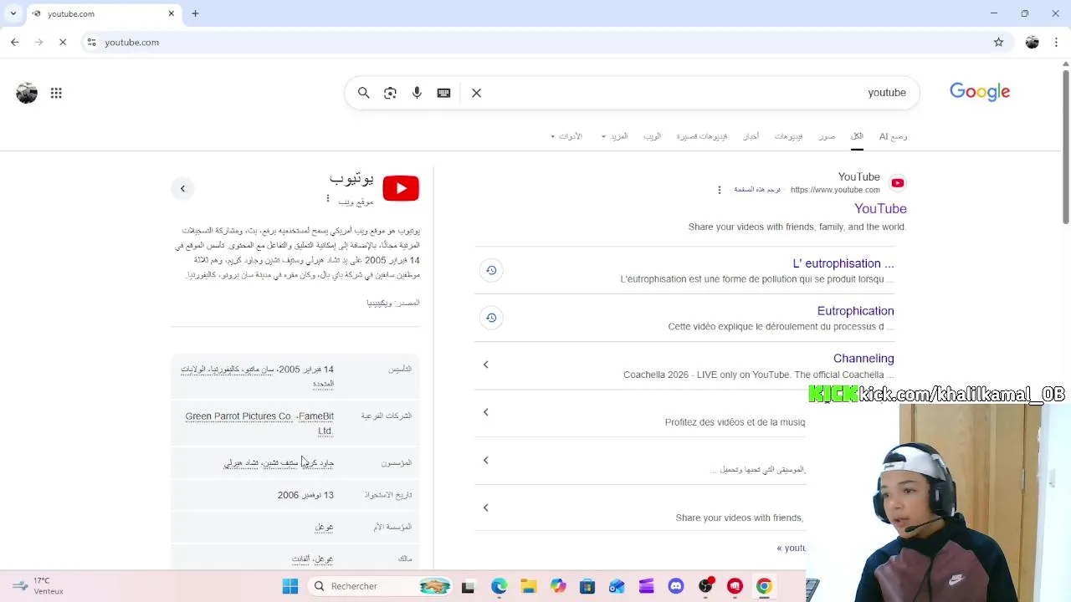This screenshot has width=1071, height=602.
Task: Switch to the أخبار (News) tab
Action: point(751,136)
